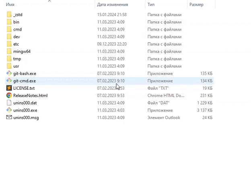Click the date in the ReleaseNotes.html row
Screen dimensions: 251x173
point(111,95)
